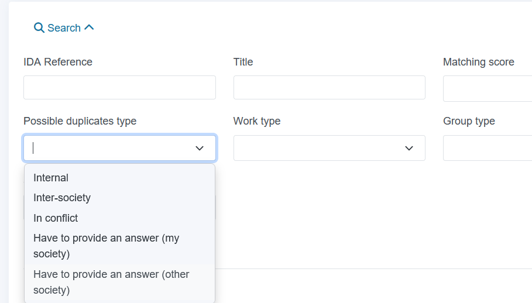The image size is (532, 303).
Task: Click the Matching score input box
Action: pos(488,88)
